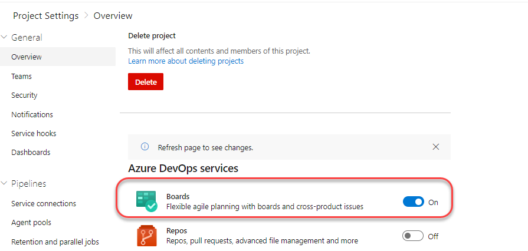
Task: Click the info icon in refresh banner
Action: coord(145,147)
